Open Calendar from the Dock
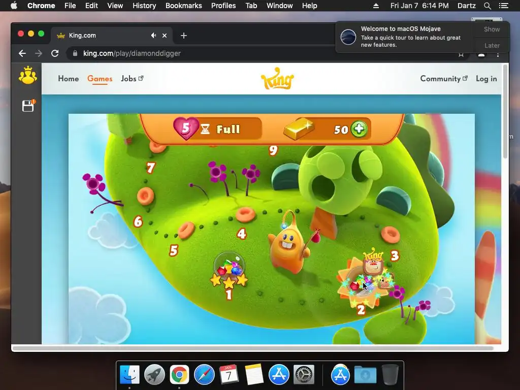Image resolution: width=520 pixels, height=390 pixels. 229,375
